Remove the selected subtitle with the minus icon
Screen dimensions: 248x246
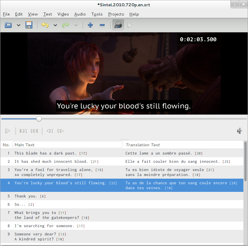point(102,25)
